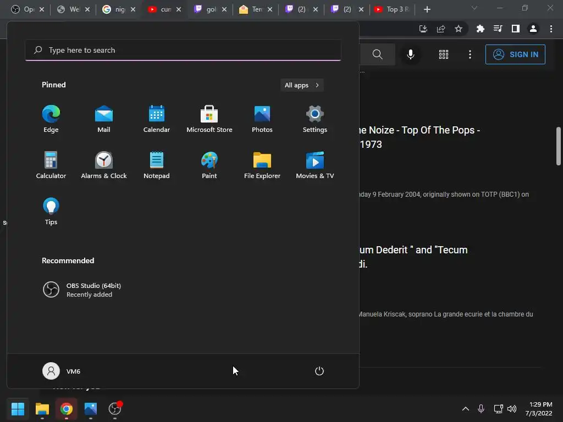Toggle Chrome side panel
Viewport: 563px width, 422px height.
coord(516,29)
